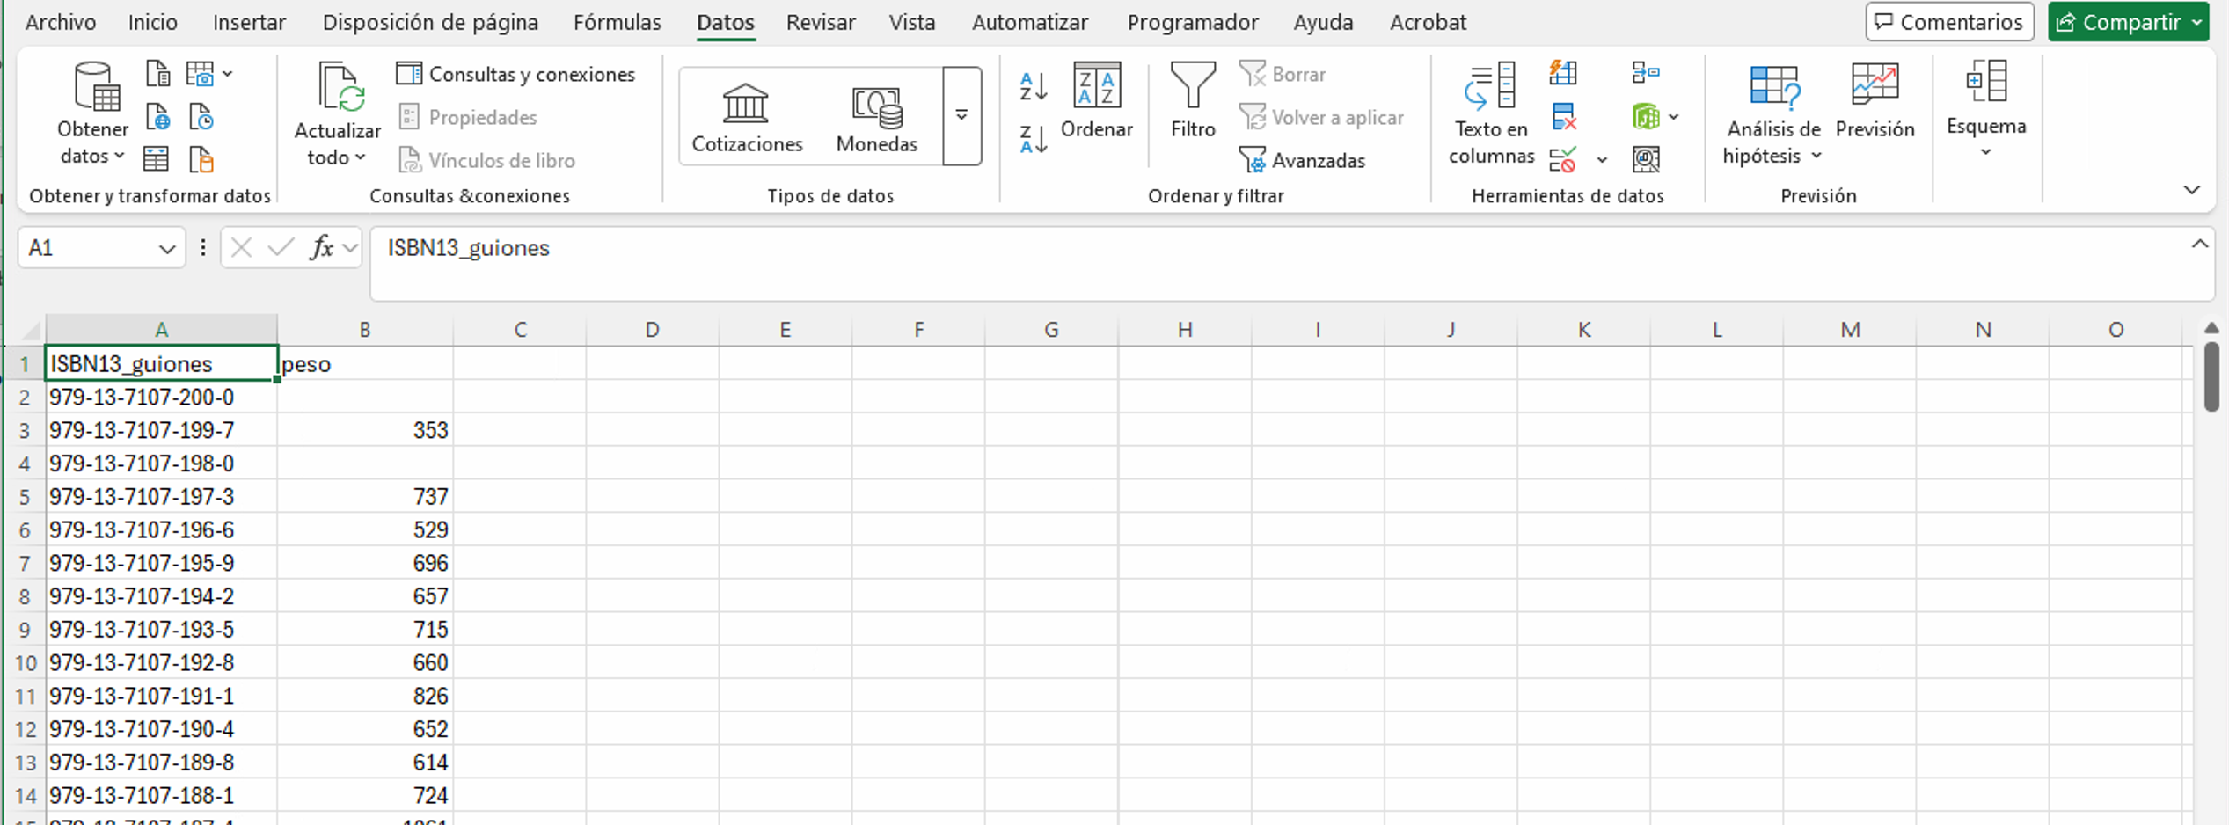This screenshot has height=825, width=2229.
Task: Open Texto en columnas wizard
Action: [x=1491, y=113]
